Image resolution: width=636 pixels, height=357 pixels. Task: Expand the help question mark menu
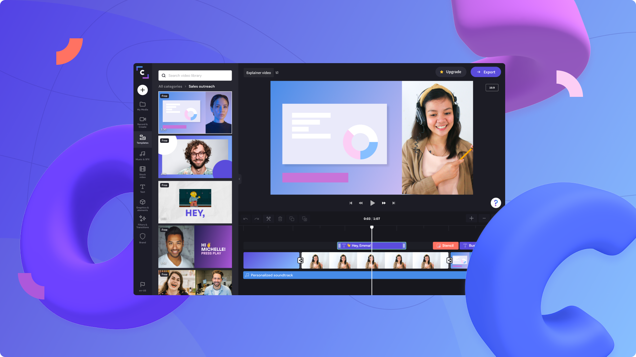pos(495,202)
